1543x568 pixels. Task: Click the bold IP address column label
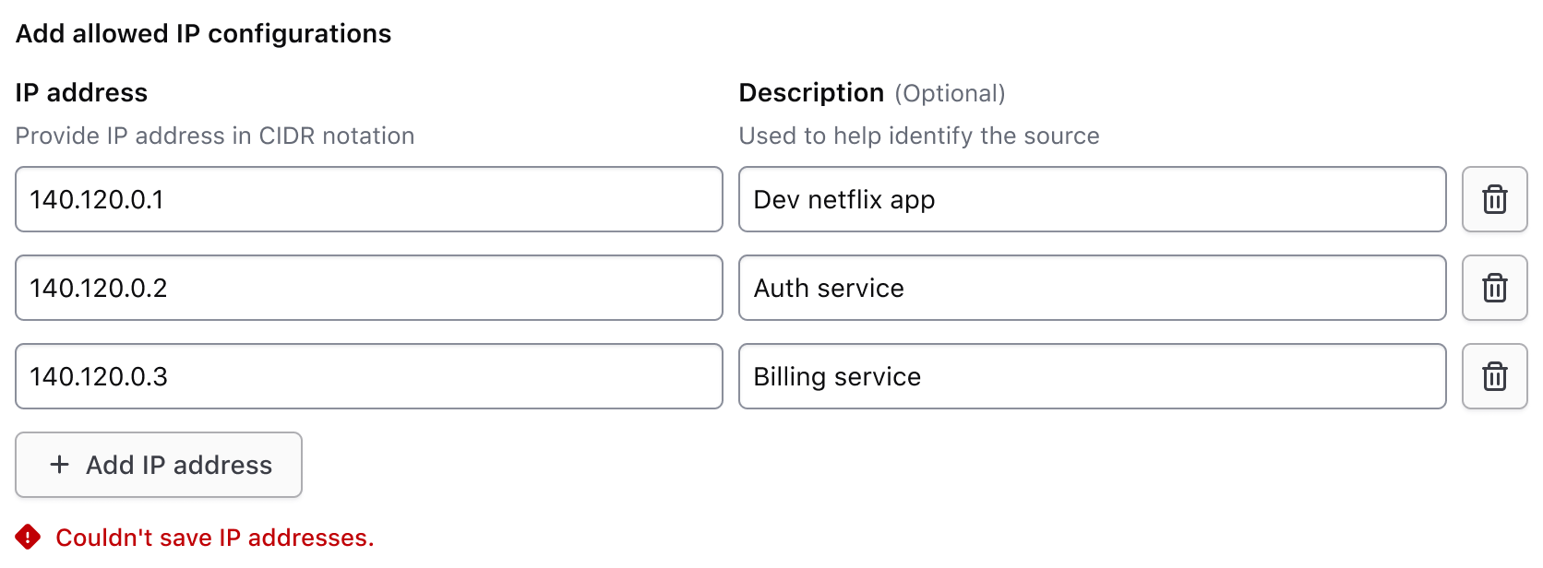click(x=81, y=93)
